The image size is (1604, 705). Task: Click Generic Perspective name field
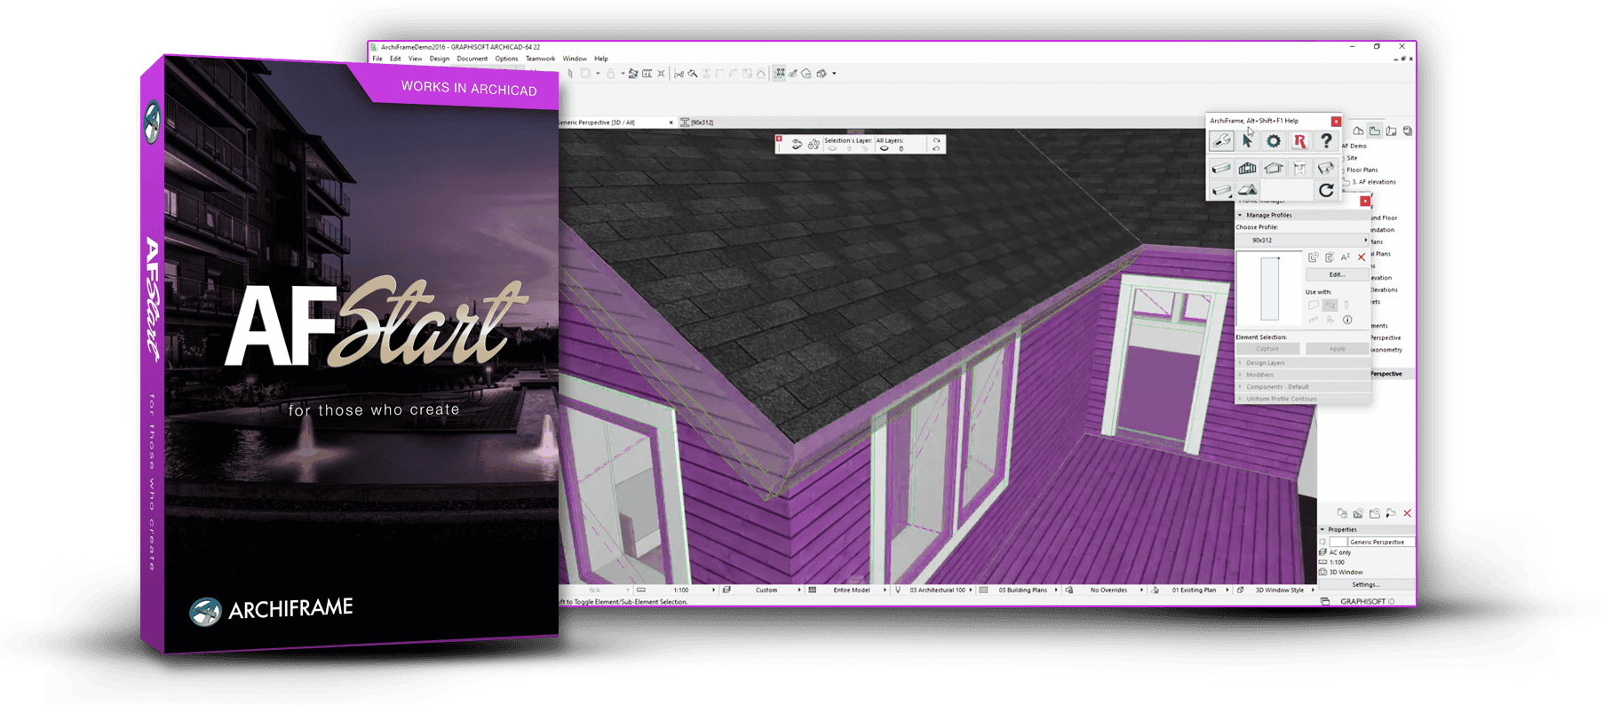(x=1381, y=542)
